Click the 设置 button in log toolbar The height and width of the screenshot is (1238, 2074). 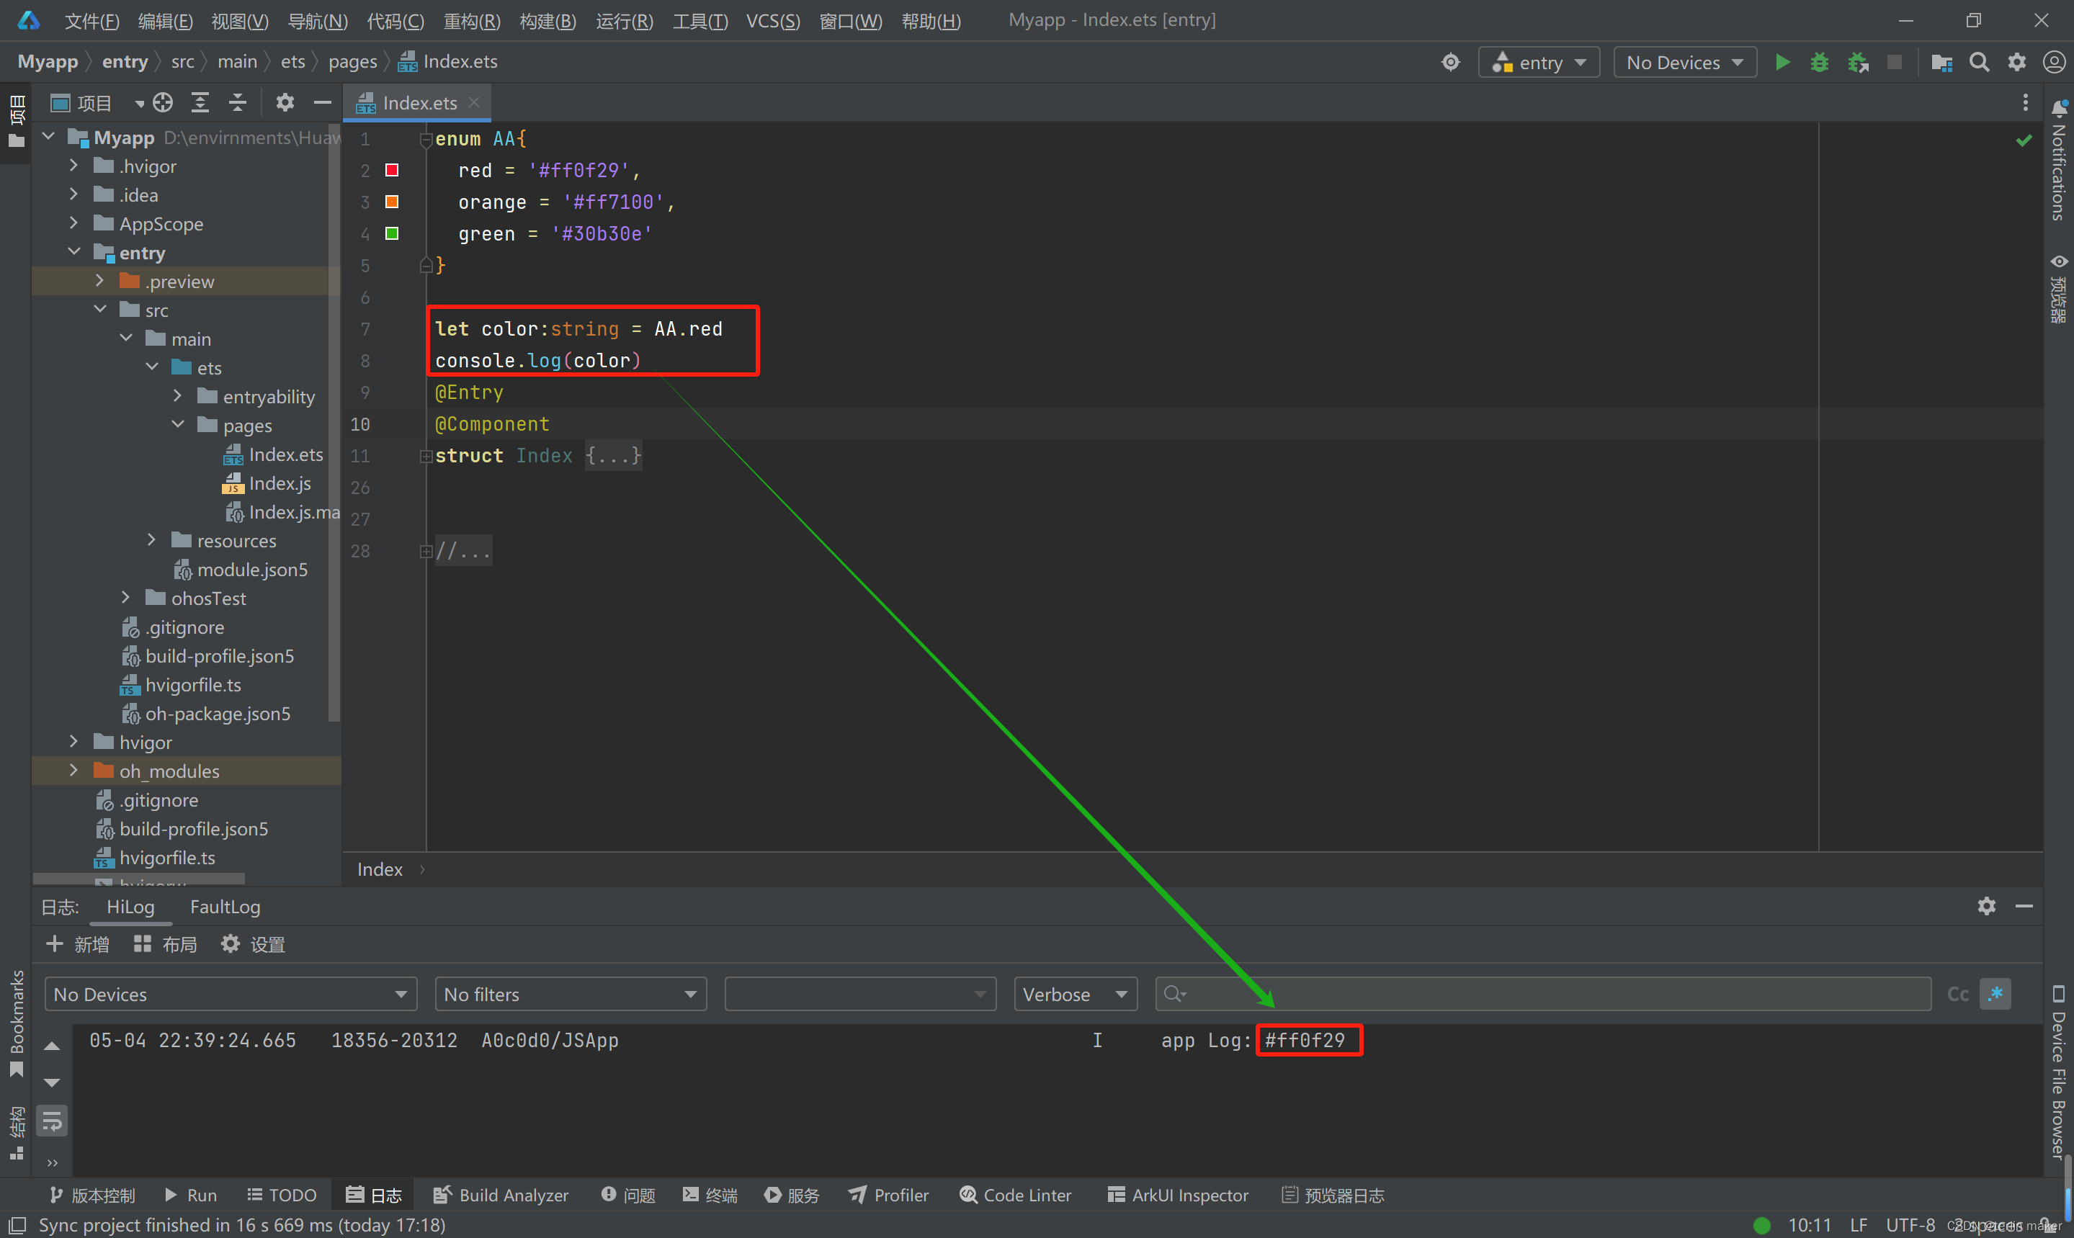coord(253,943)
